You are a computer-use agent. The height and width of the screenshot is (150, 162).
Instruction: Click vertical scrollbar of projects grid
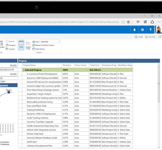tap(159, 84)
